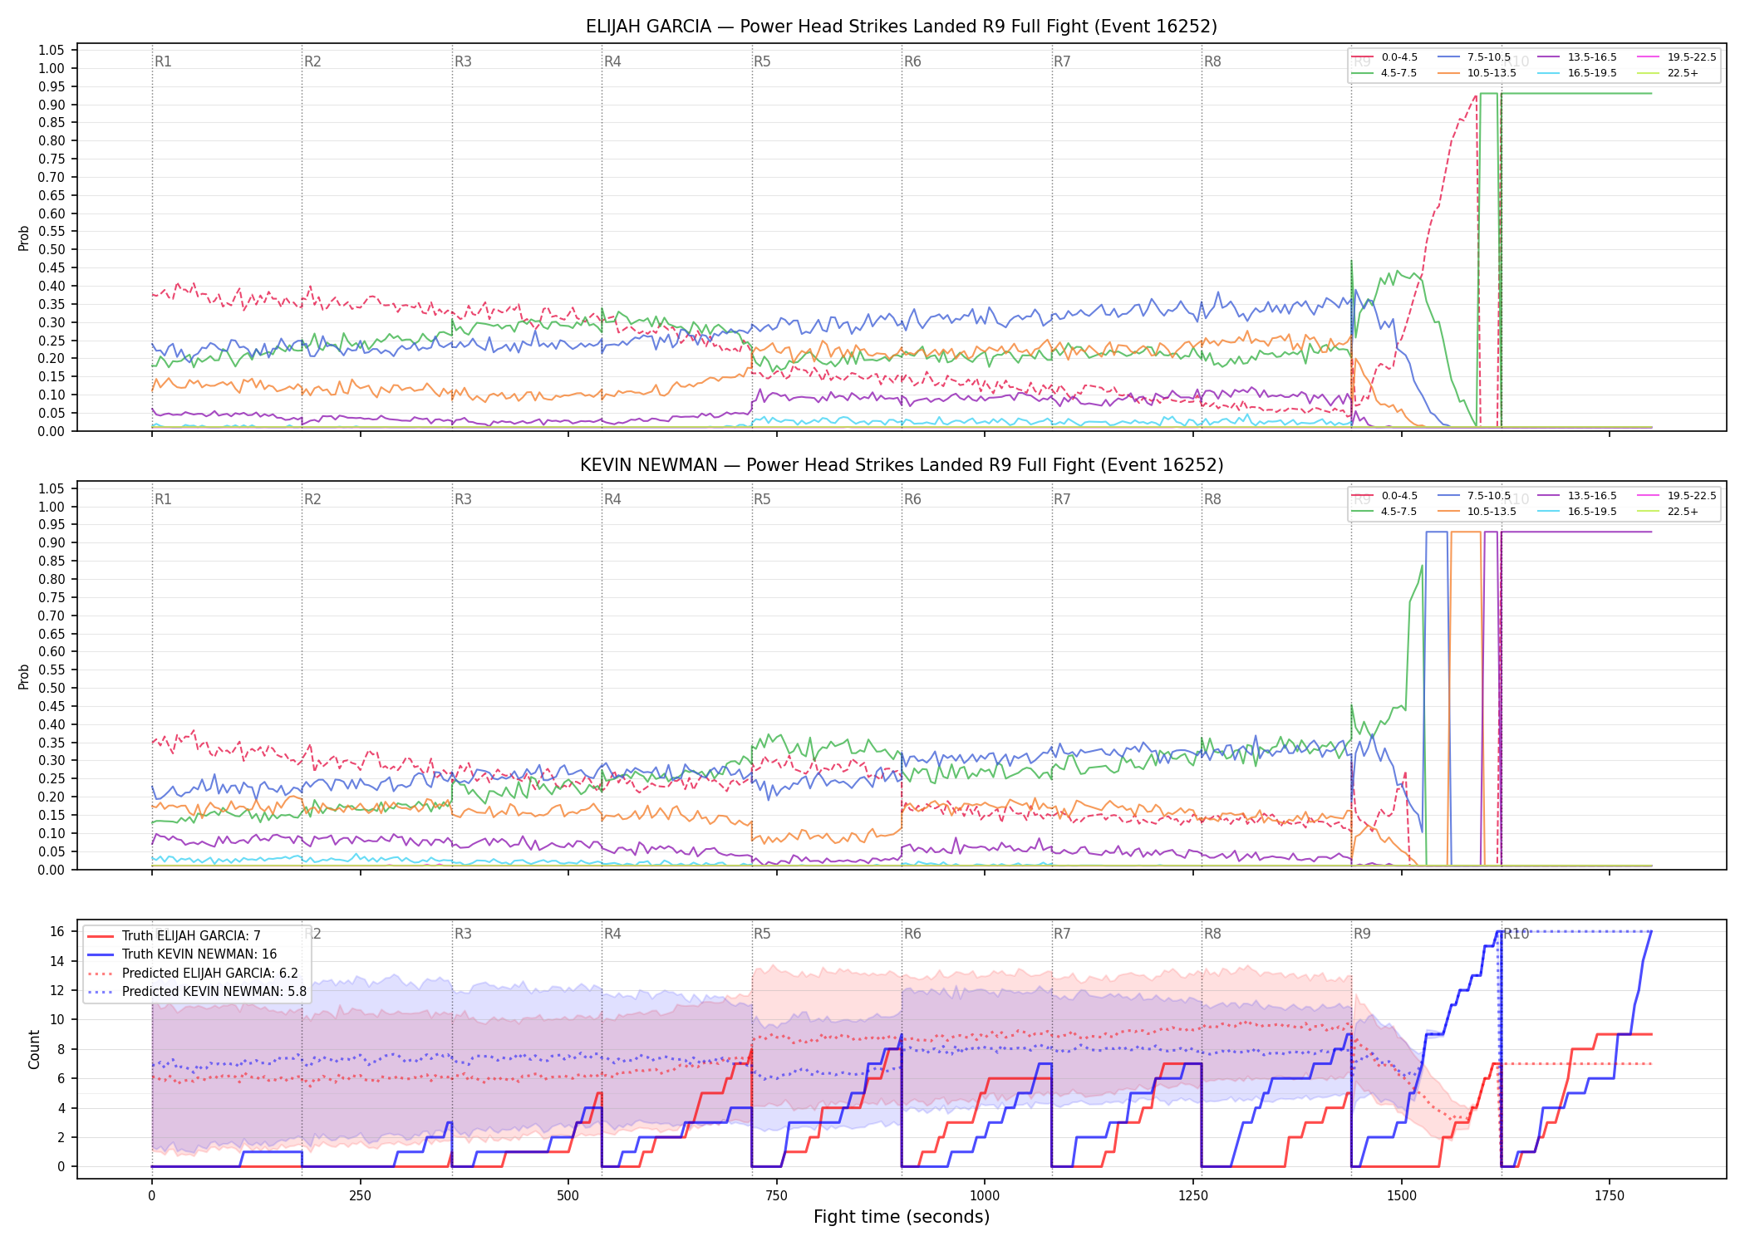This screenshot has width=1745, height=1246.
Task: Click the 13.5-16.5 legend entry in top chart
Action: 1577,57
